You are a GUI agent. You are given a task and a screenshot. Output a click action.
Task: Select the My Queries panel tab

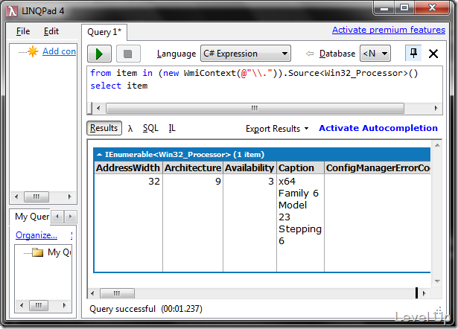point(32,217)
